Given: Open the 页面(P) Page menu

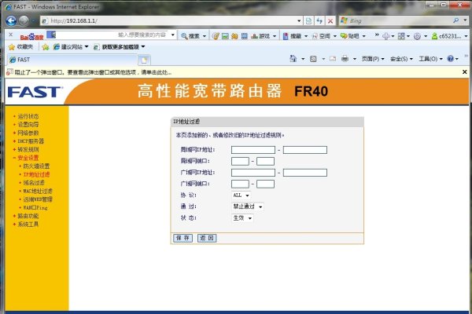Looking at the screenshot, I should tap(373, 59).
